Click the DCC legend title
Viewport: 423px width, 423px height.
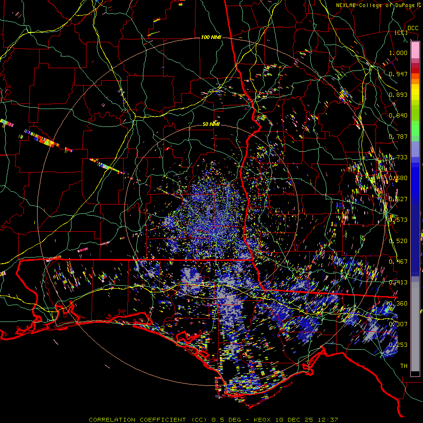point(413,28)
